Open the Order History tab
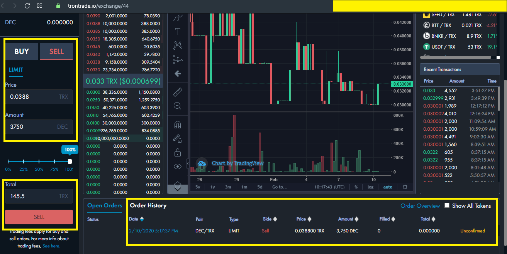This screenshot has width=507, height=254. click(x=148, y=205)
